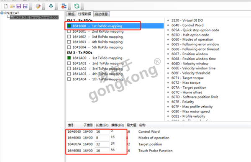The width and height of the screenshot is (251, 162).
Task: Save the current project
Action: (19, 6)
